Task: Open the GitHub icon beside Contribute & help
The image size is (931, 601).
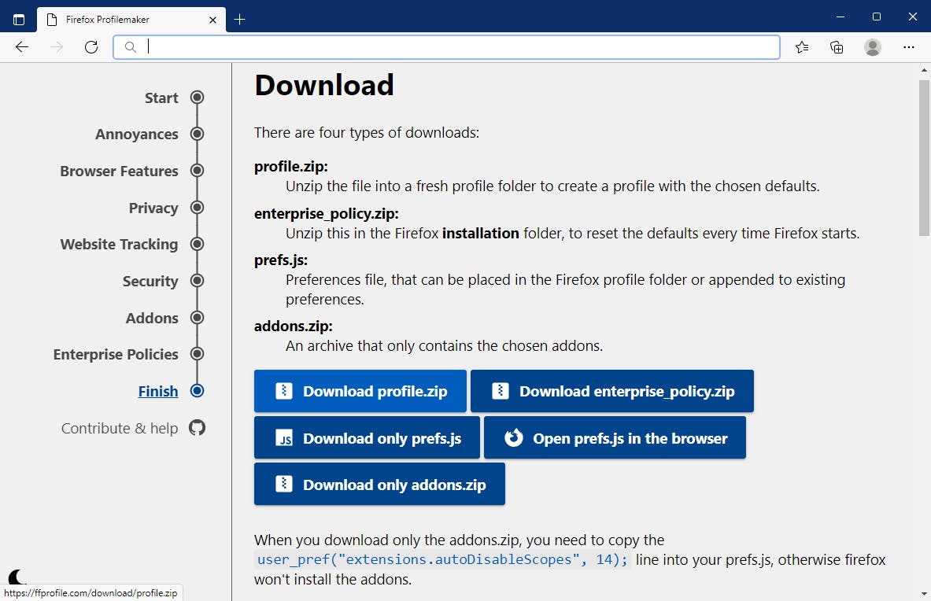Action: pyautogui.click(x=197, y=428)
